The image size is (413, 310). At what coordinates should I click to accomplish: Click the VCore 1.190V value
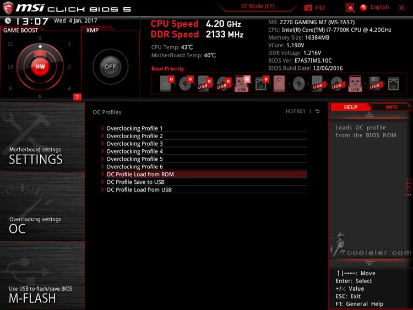pos(295,45)
